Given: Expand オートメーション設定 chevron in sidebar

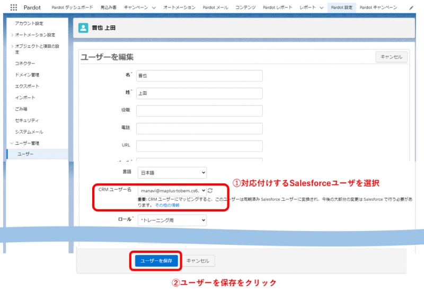Looking at the screenshot, I should 12,35.
